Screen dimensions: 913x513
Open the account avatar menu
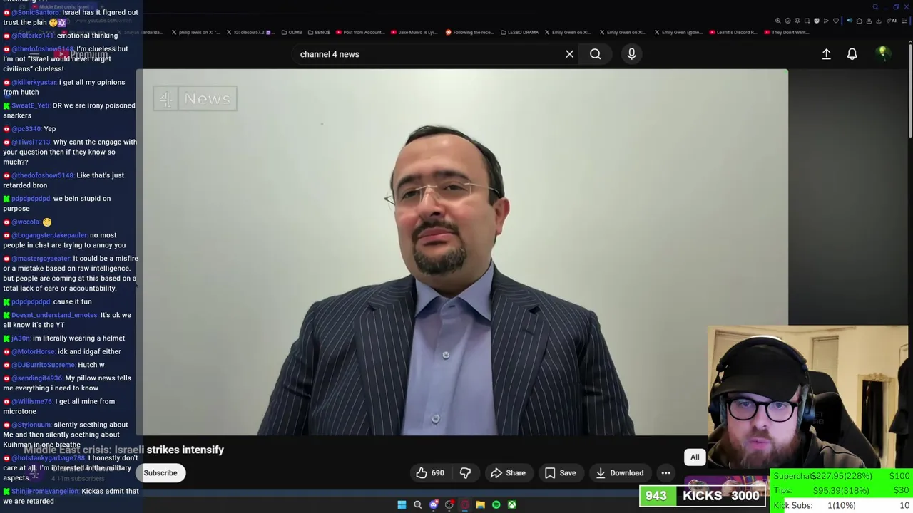[882, 53]
